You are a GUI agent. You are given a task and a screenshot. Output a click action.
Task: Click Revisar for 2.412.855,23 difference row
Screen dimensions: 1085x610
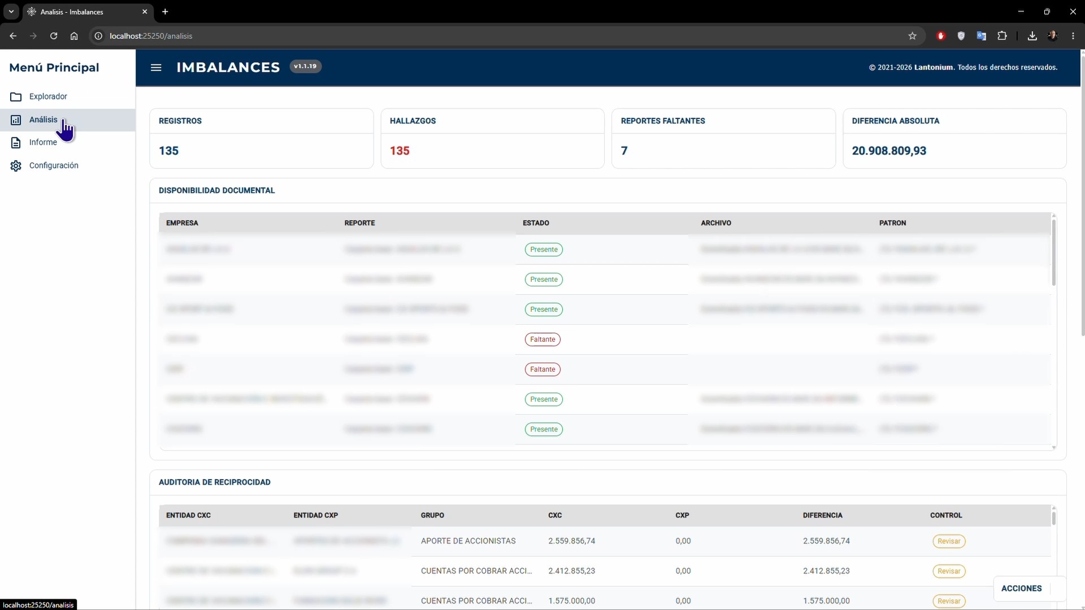click(x=949, y=571)
